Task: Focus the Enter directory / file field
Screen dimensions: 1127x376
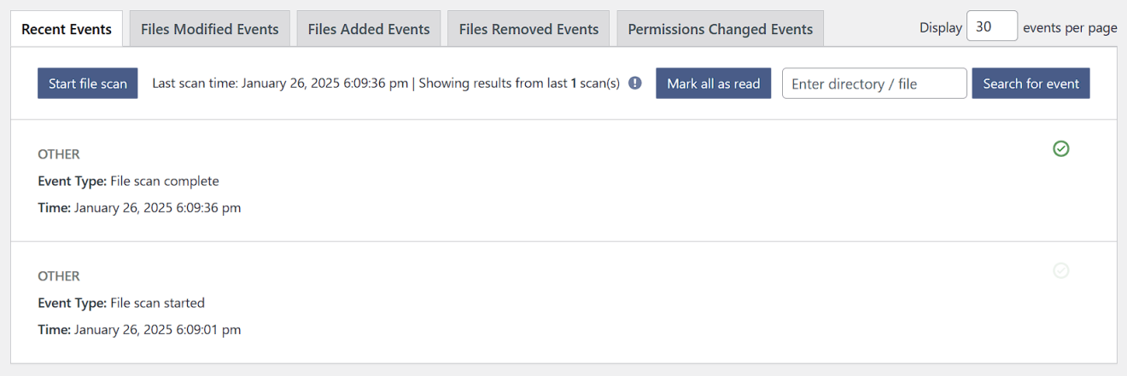Action: pos(874,84)
